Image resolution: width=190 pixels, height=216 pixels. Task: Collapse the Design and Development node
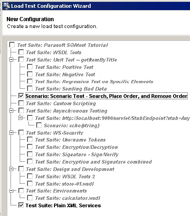[x=11, y=169]
